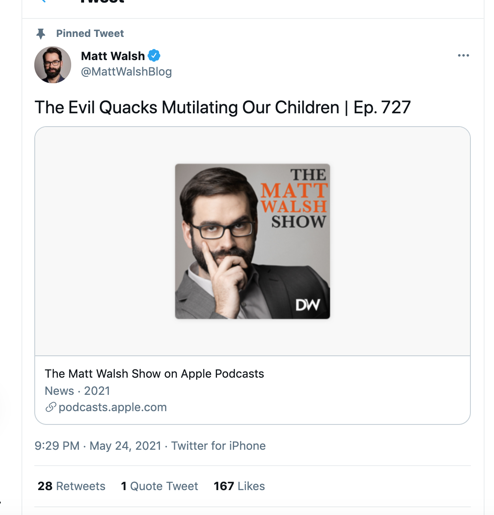Open the three-dot more options menu
Viewport: 494px width, 515px height.
pos(463,55)
